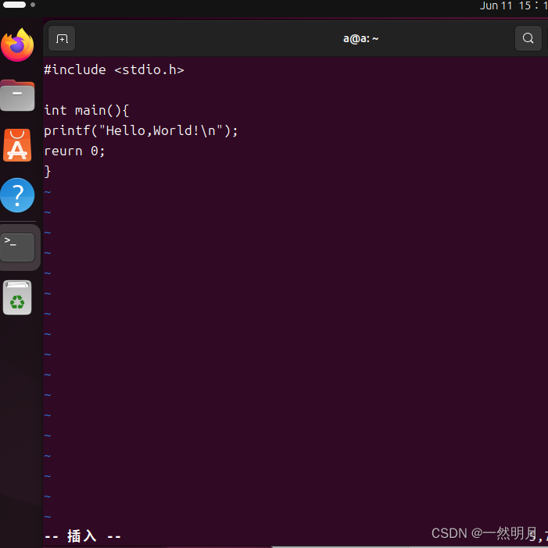Open Firefox from the dock

pos(17,45)
